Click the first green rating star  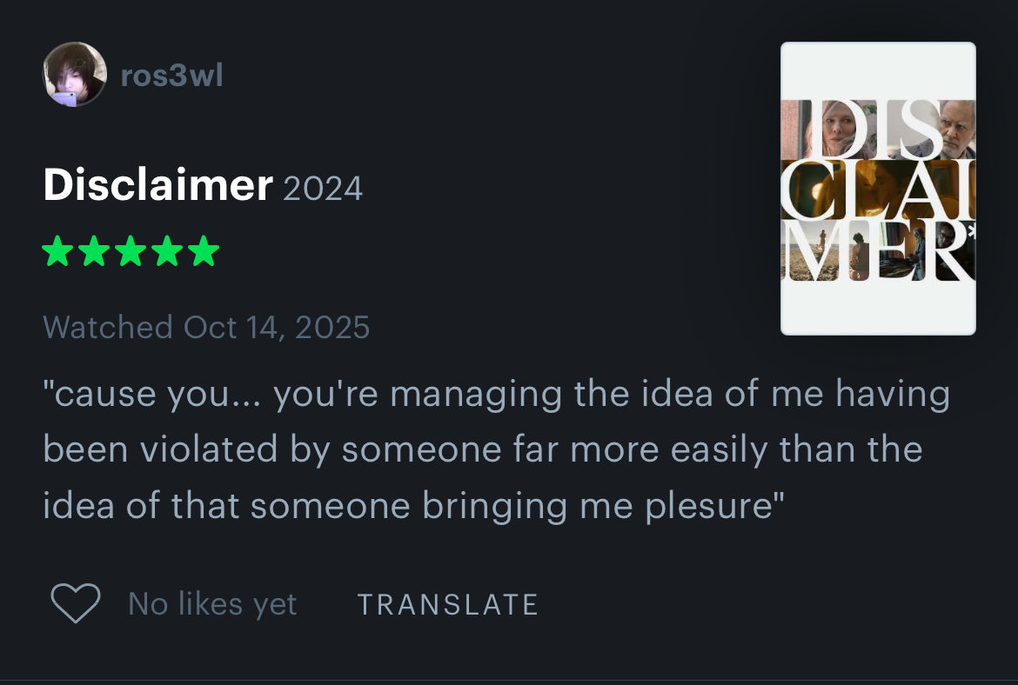click(57, 251)
